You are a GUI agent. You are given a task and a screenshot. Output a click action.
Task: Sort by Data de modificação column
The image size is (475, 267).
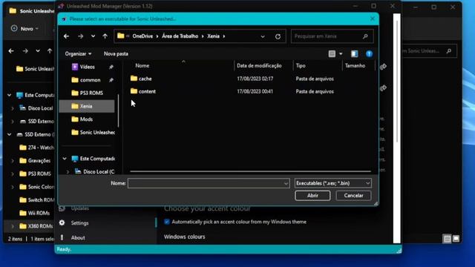click(x=259, y=65)
